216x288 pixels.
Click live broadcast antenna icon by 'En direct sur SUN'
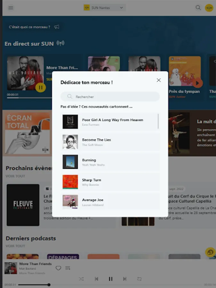tap(60, 43)
